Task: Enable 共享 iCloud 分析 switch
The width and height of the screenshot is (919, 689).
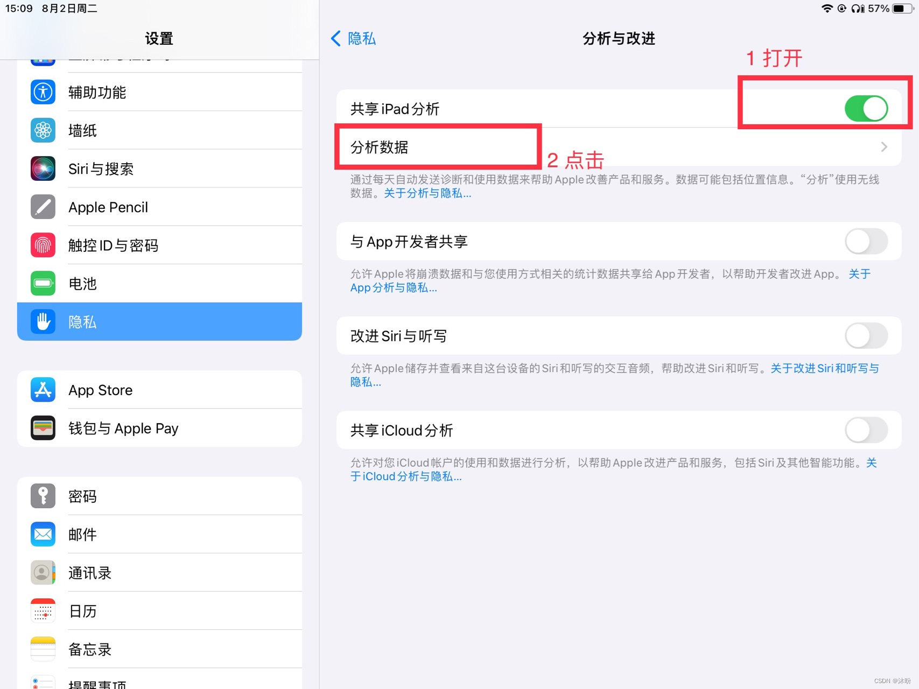Action: (866, 430)
